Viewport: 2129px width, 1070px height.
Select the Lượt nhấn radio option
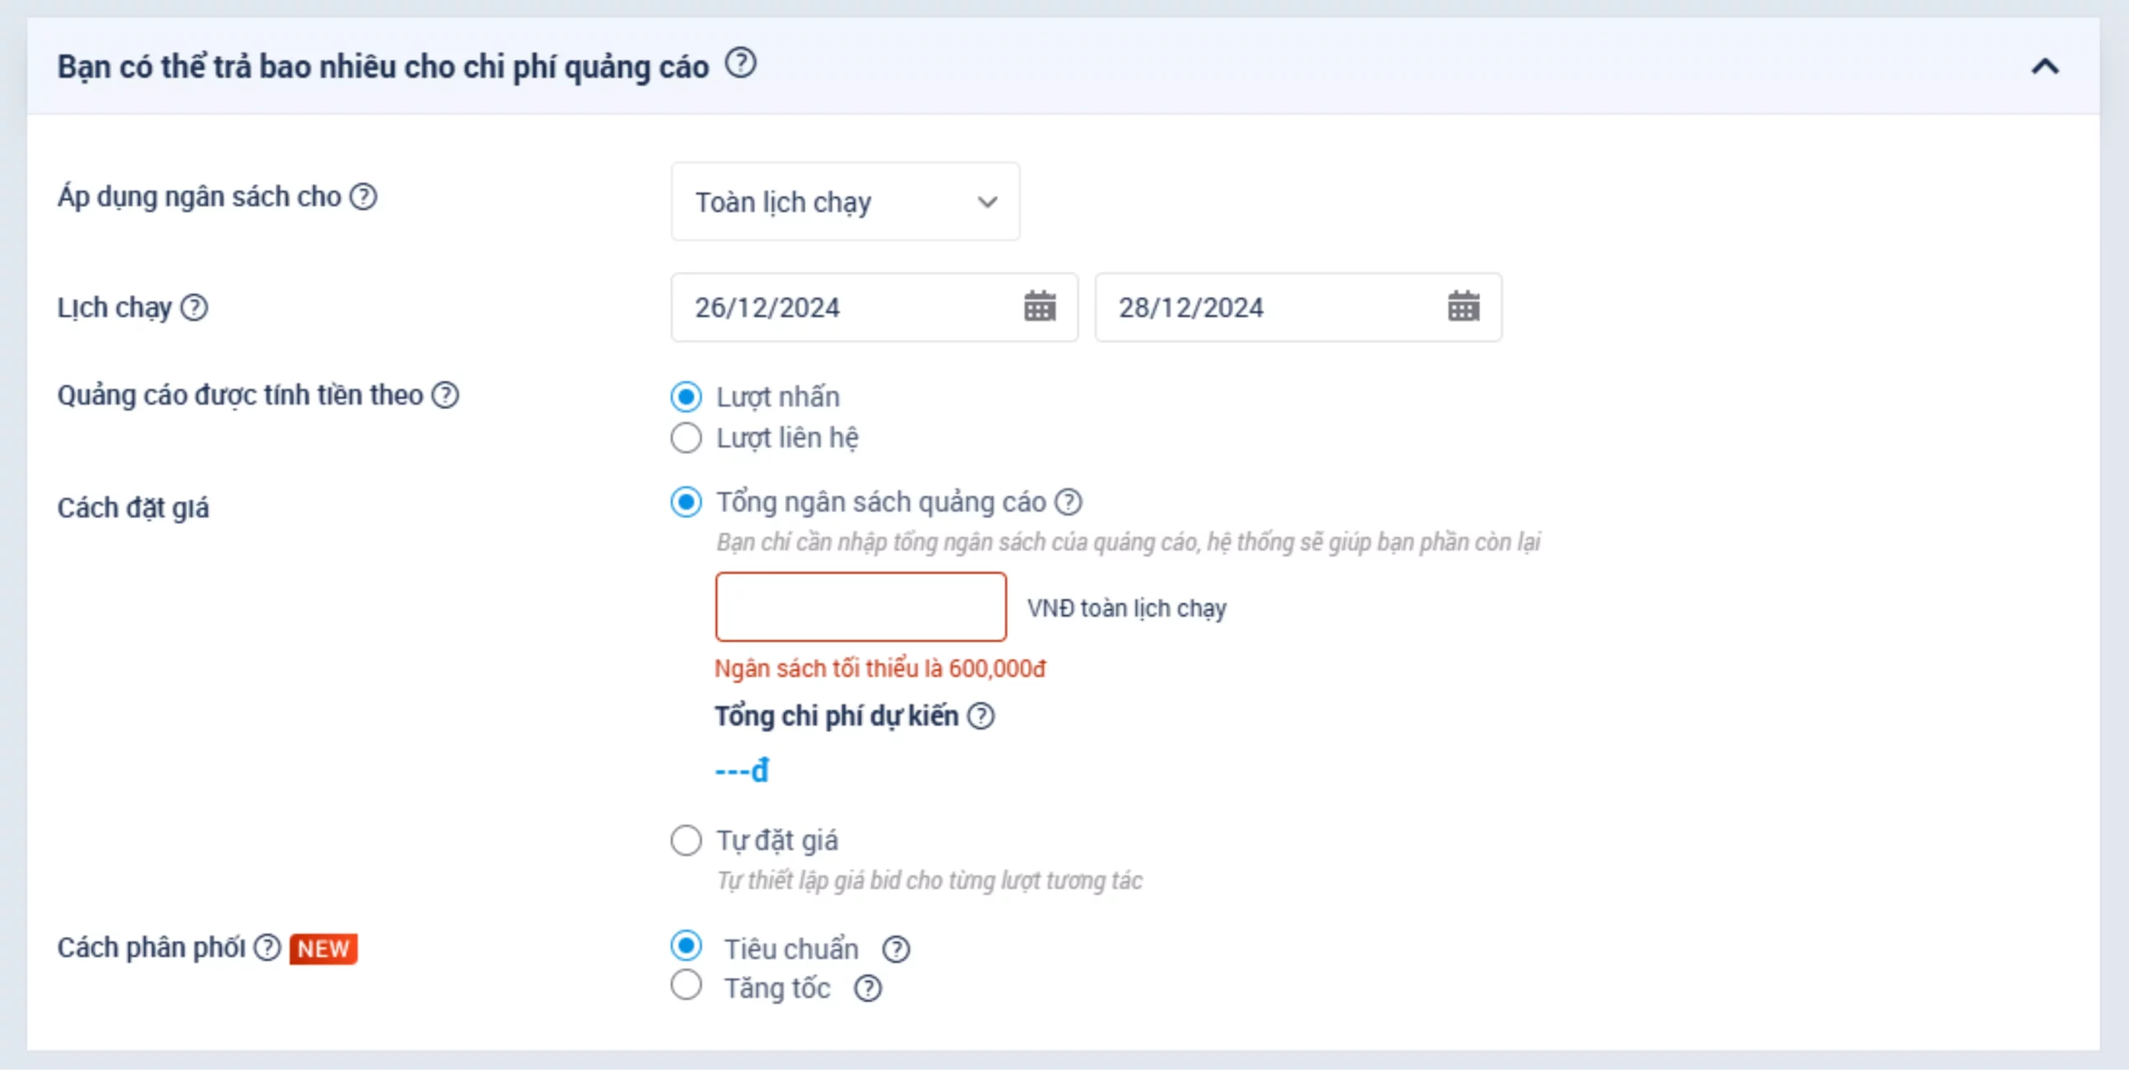(686, 397)
